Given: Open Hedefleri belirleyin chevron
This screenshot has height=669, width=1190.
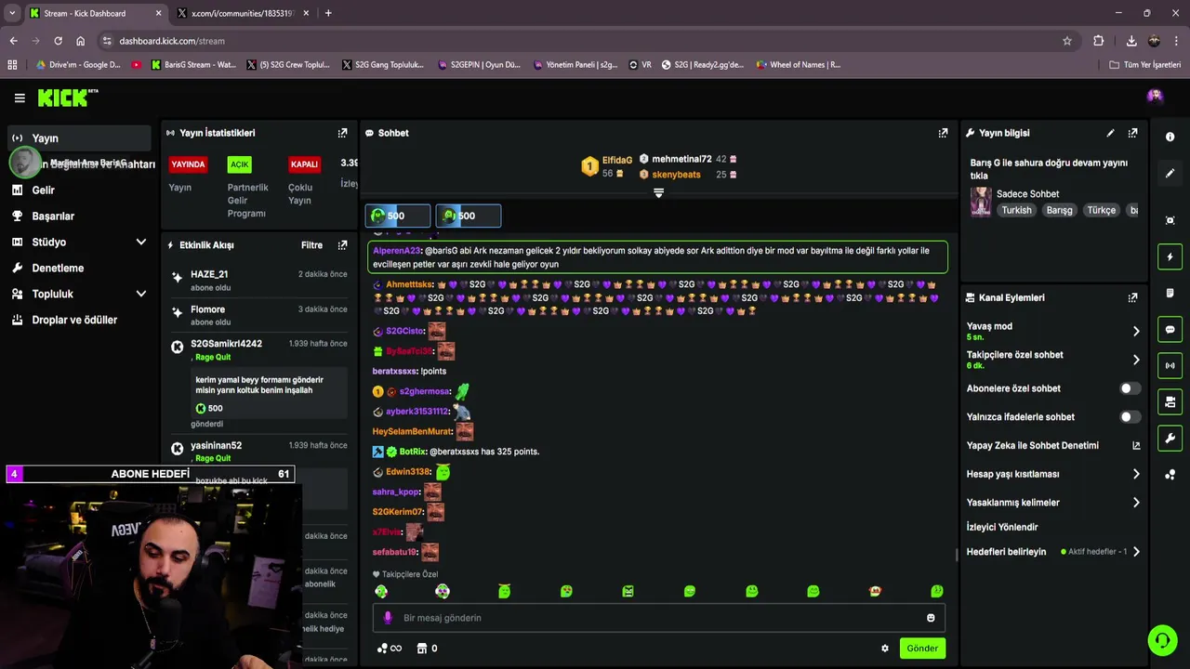Looking at the screenshot, I should 1136,552.
